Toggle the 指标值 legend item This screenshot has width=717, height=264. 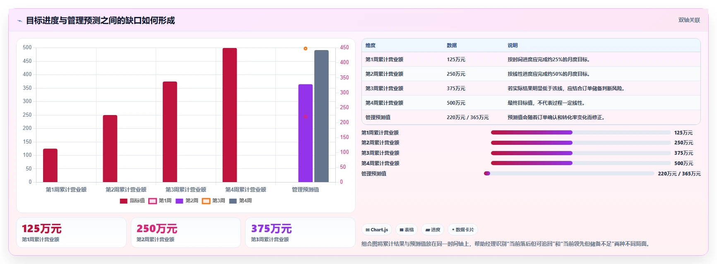(x=132, y=201)
